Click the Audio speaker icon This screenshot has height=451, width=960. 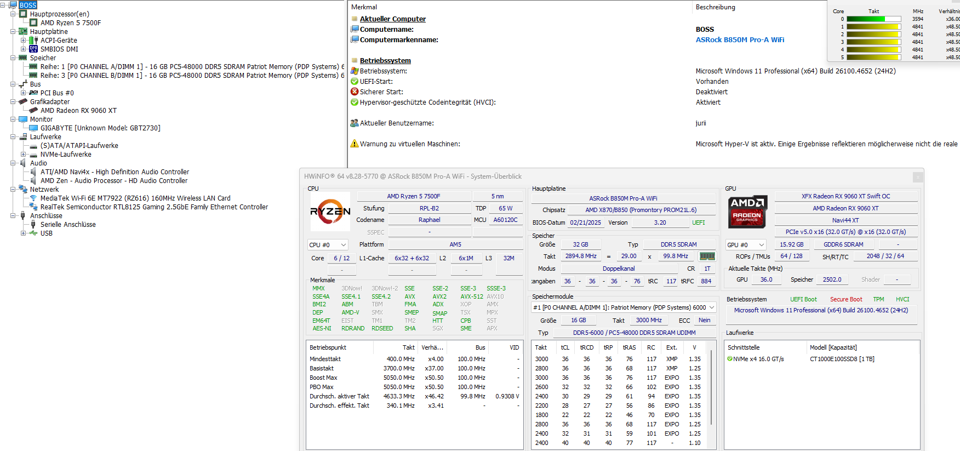click(23, 163)
